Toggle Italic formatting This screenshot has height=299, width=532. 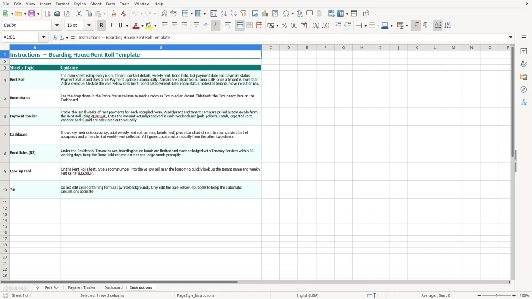point(111,26)
